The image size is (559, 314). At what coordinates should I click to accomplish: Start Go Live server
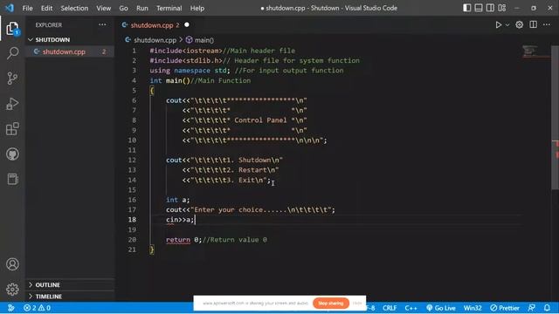point(441,308)
